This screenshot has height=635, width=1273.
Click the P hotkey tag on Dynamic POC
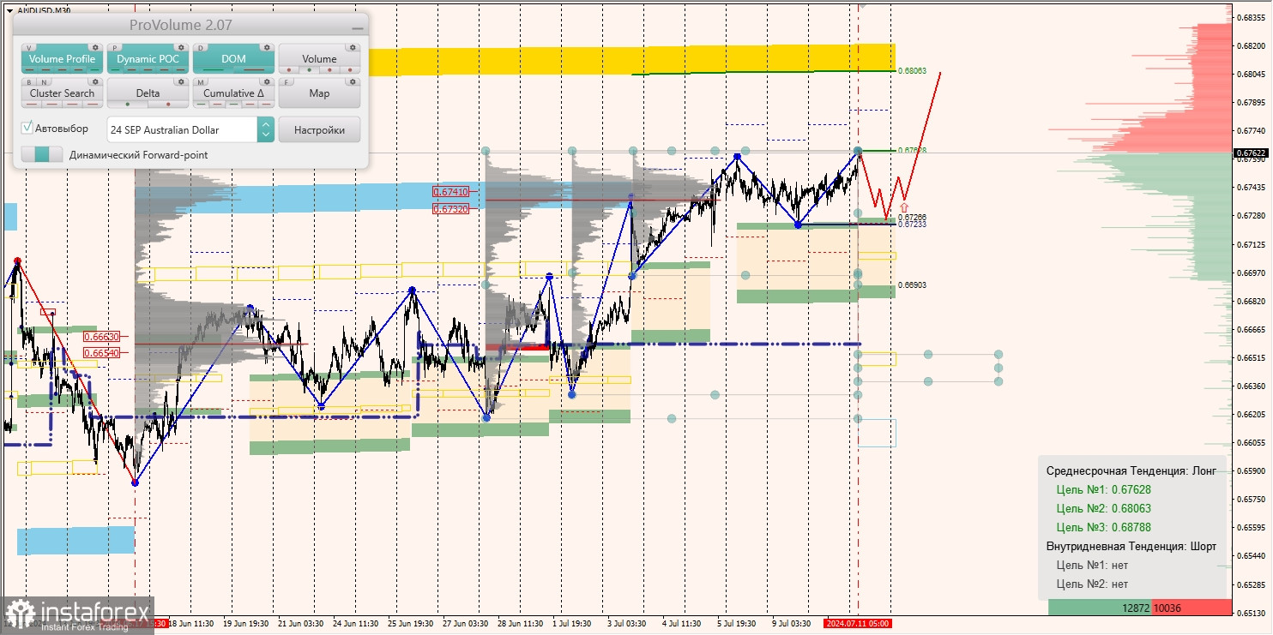[x=115, y=48]
